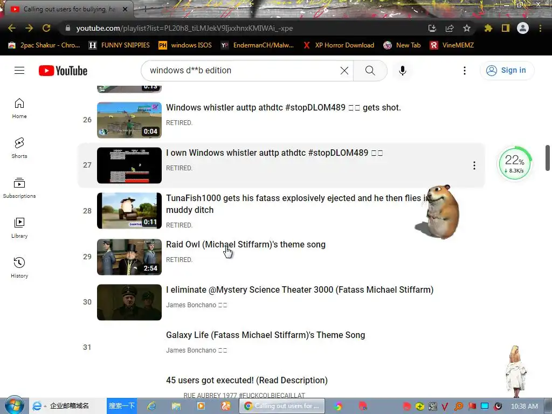Click the address bar URL
This screenshot has height=414, width=552.
click(x=184, y=28)
